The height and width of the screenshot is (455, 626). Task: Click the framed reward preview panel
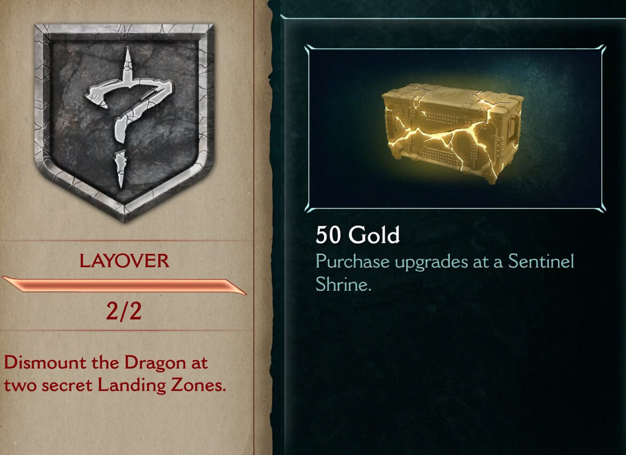coord(455,128)
